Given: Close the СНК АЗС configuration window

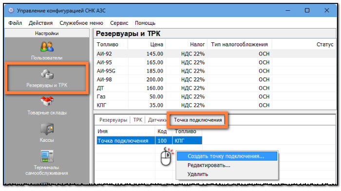Looking at the screenshot, I should click(x=327, y=10).
